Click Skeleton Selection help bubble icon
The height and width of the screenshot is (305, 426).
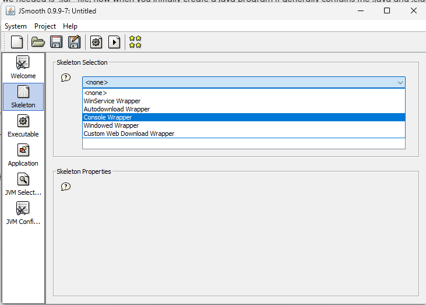coord(66,78)
